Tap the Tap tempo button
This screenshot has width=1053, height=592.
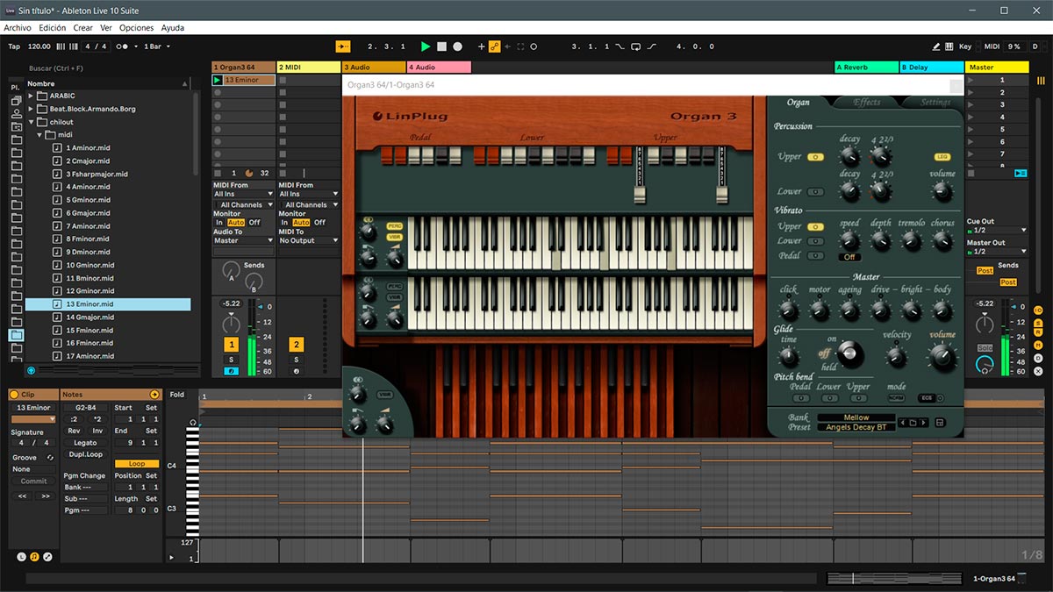click(x=14, y=46)
